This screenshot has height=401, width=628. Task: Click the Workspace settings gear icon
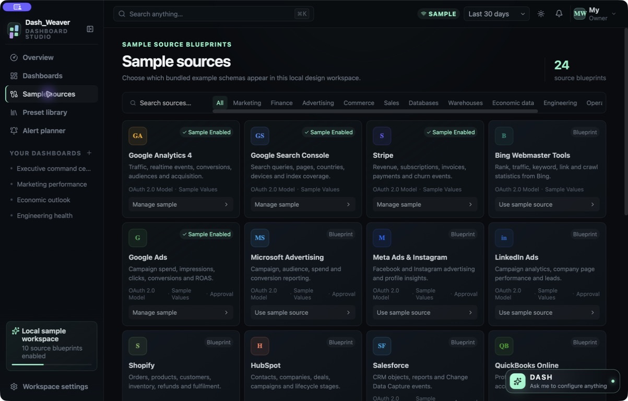click(14, 386)
